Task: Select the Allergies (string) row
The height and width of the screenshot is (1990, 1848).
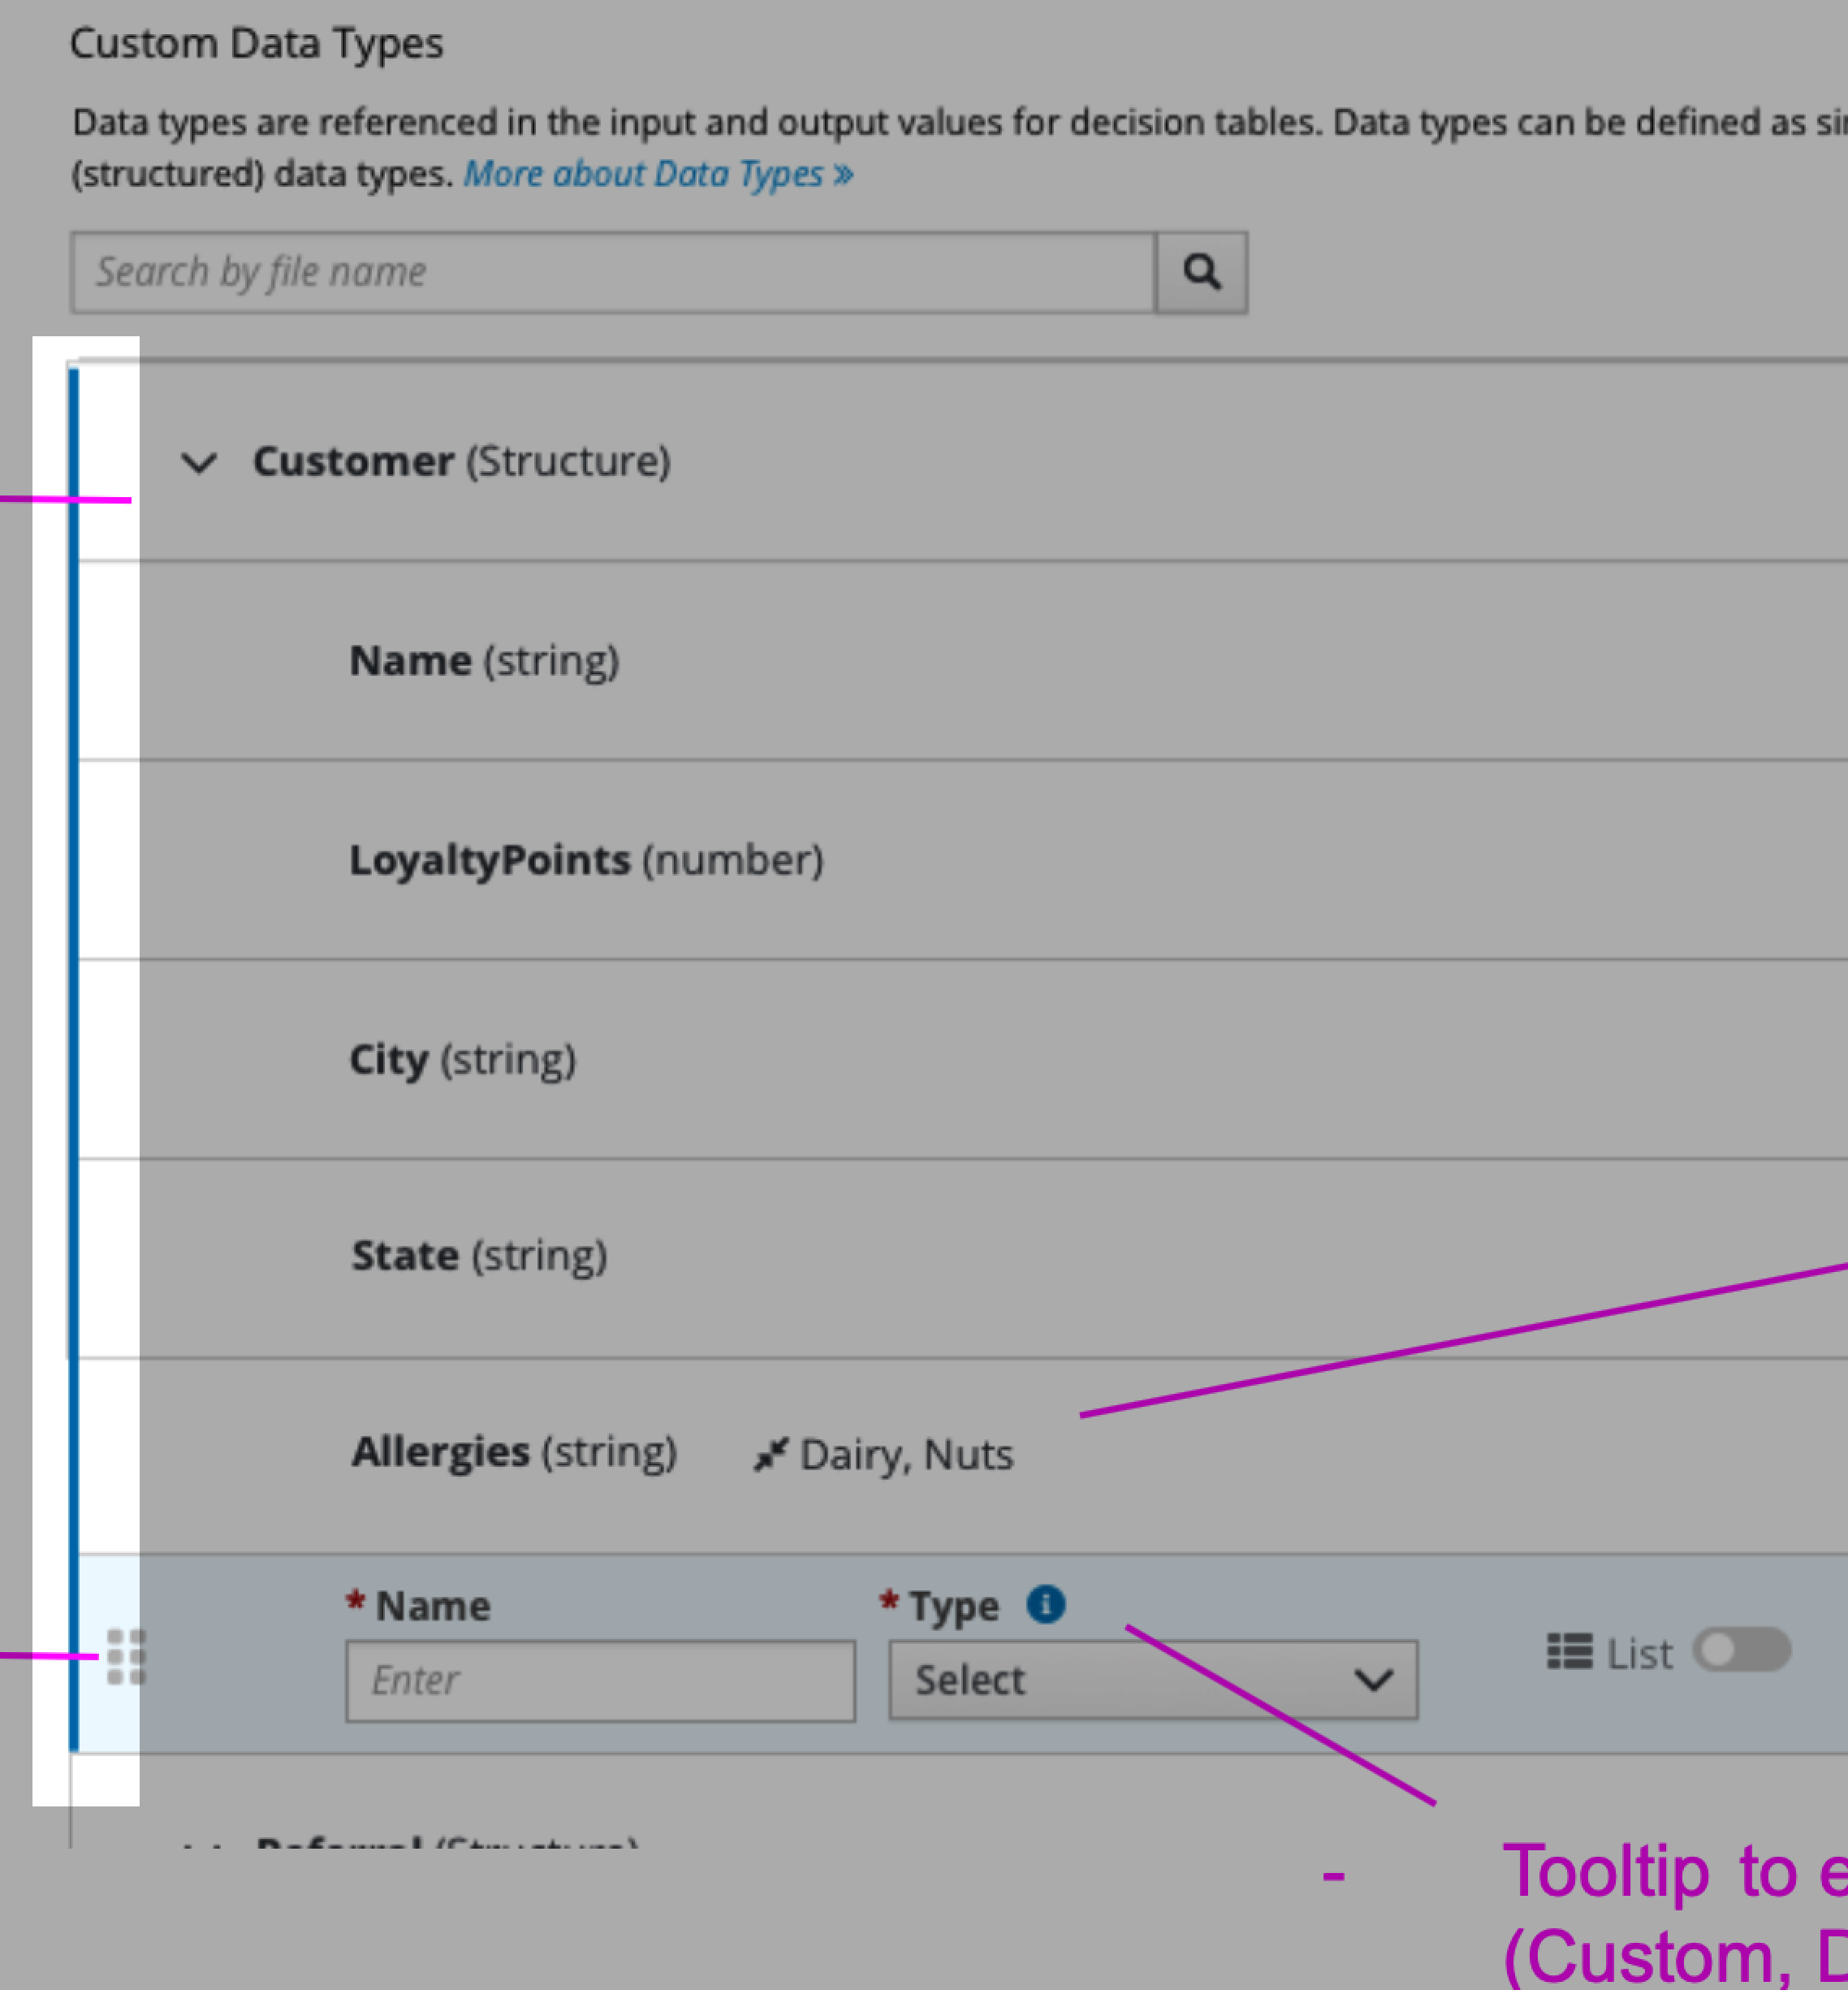Action: coord(514,1451)
